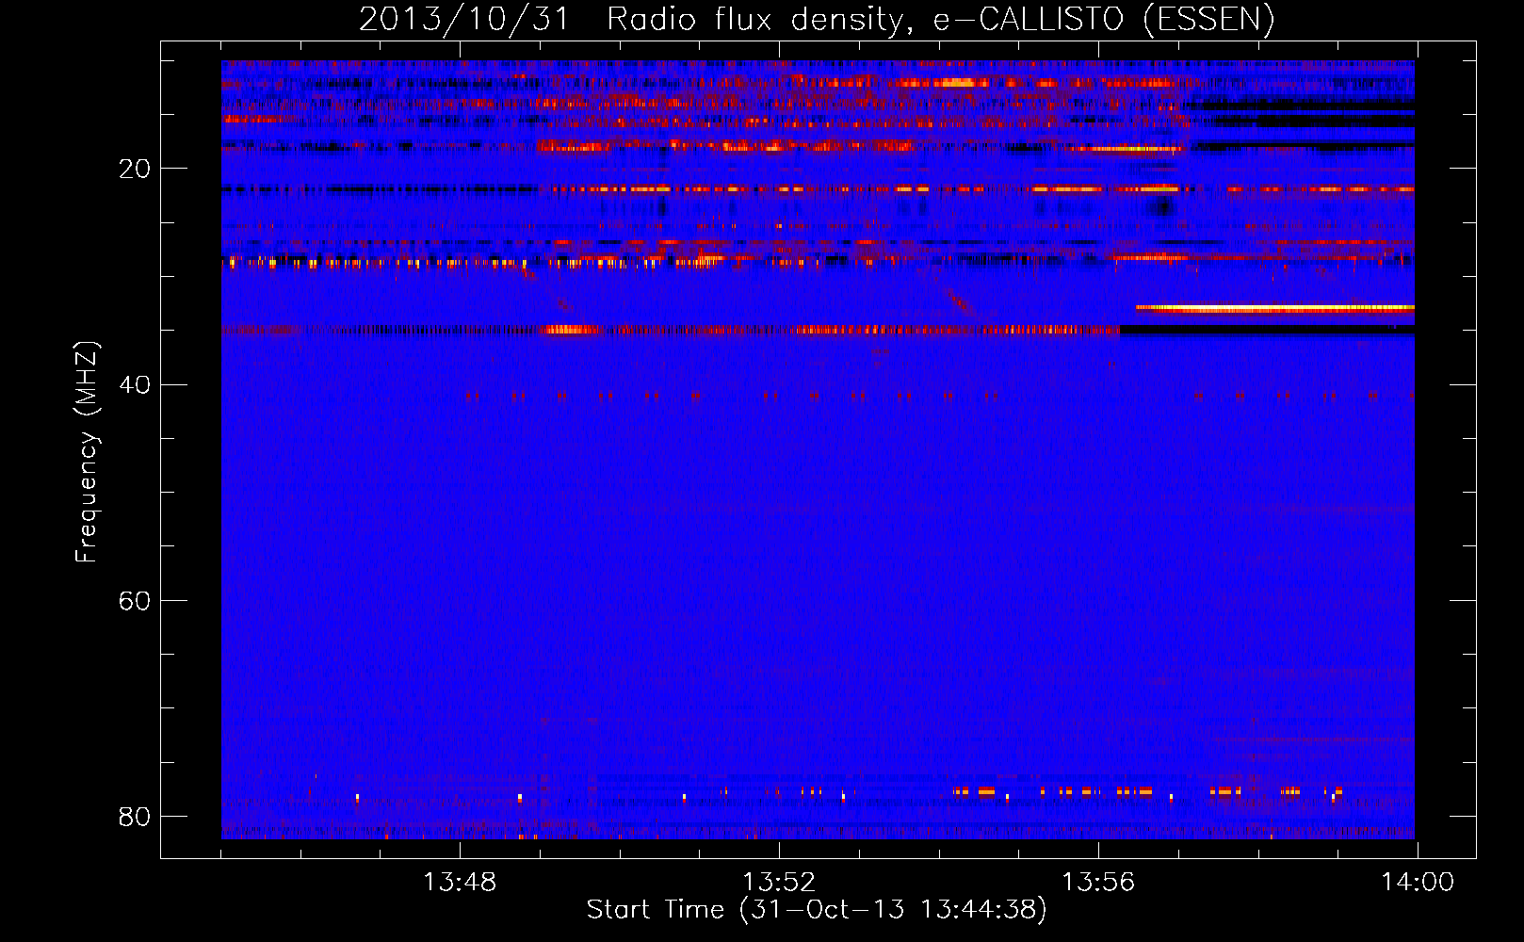Click the plot title 'Radio flux density, e-CALLISTO (ESSEN)'
1524x942 pixels.
coord(940,19)
